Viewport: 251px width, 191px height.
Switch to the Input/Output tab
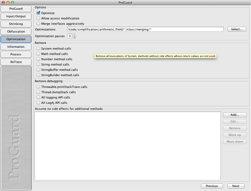[x=16, y=16]
